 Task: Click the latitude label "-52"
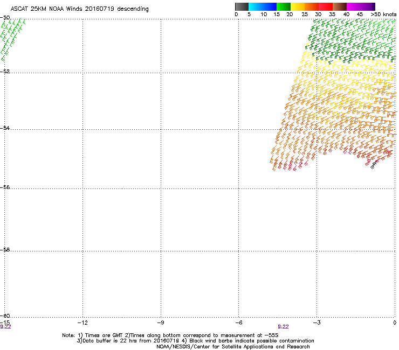(5, 71)
